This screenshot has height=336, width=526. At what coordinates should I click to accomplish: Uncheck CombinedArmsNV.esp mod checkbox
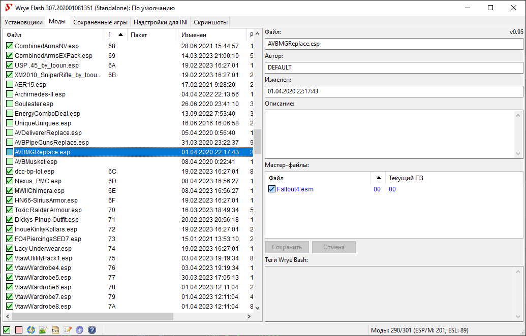pyautogui.click(x=10, y=46)
